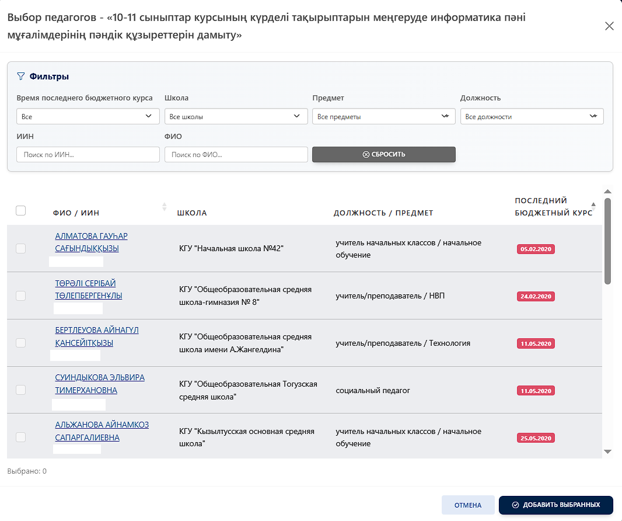Open the Время последнего бюджетного курса dropdown
The height and width of the screenshot is (521, 622).
(88, 116)
